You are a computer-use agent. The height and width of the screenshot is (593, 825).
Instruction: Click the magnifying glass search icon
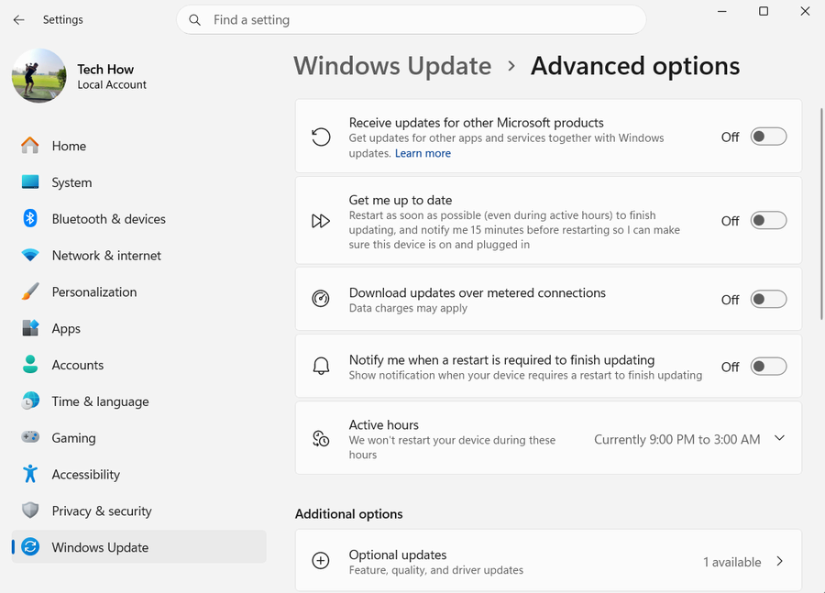pos(194,20)
